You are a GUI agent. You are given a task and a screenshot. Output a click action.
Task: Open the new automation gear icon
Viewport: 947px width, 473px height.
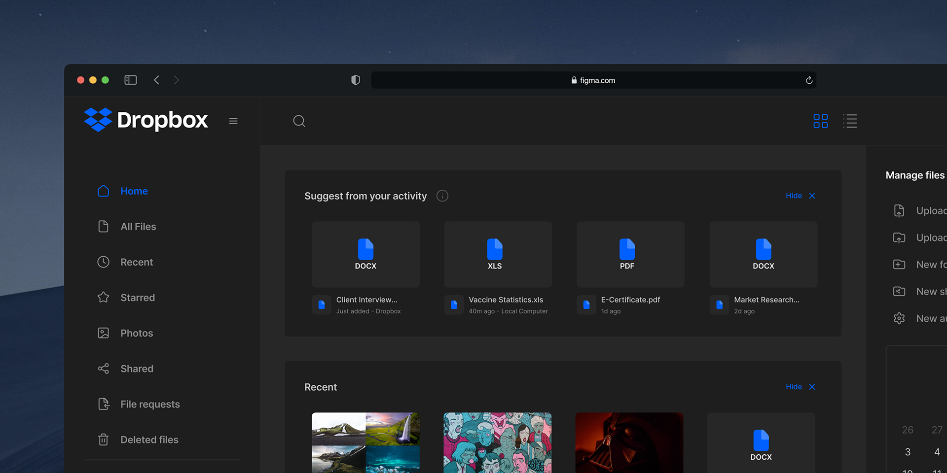(900, 318)
